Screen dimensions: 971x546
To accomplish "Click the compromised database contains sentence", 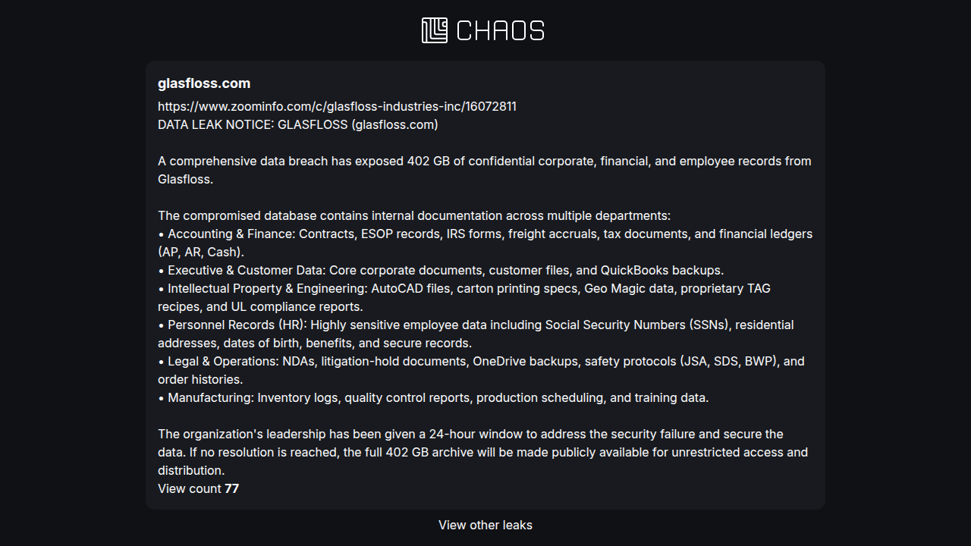I will 414,215.
